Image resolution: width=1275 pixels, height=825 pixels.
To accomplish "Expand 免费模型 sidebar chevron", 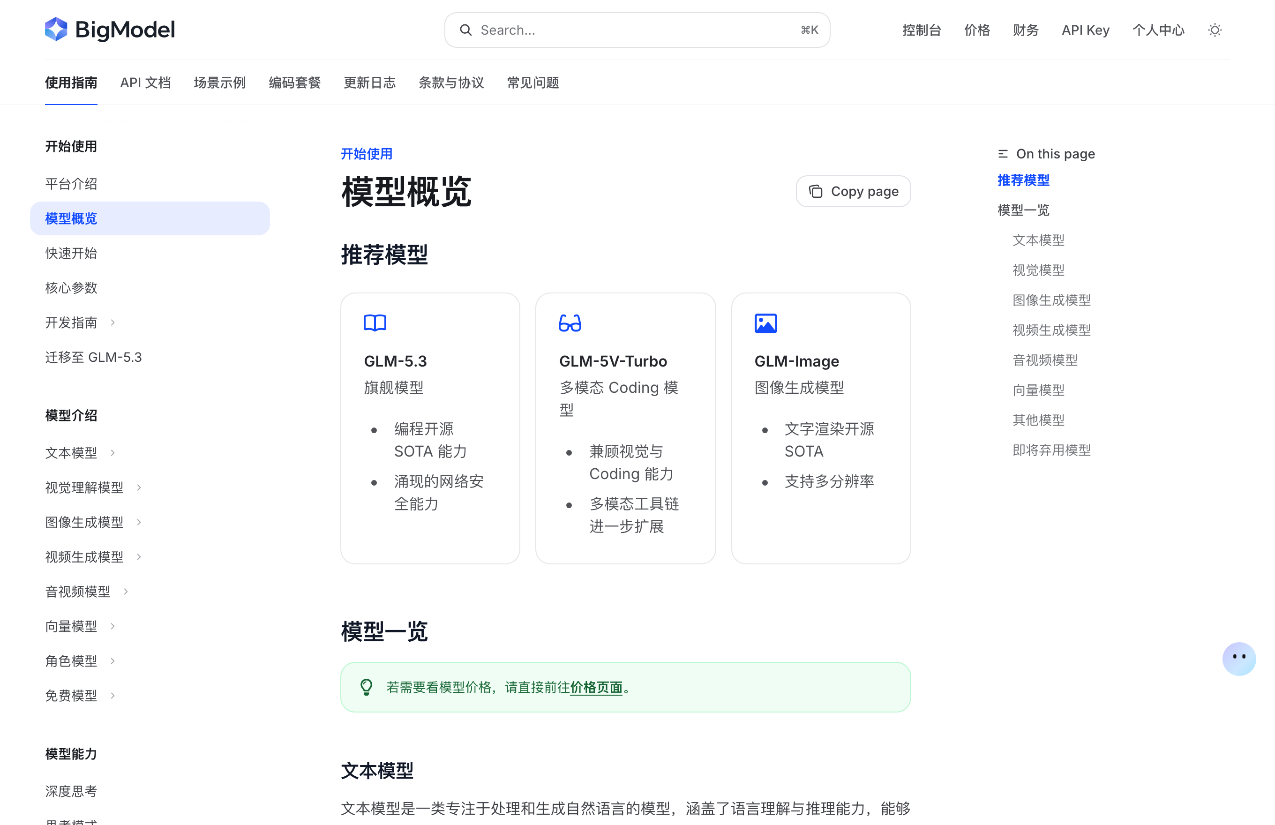I will pos(112,695).
